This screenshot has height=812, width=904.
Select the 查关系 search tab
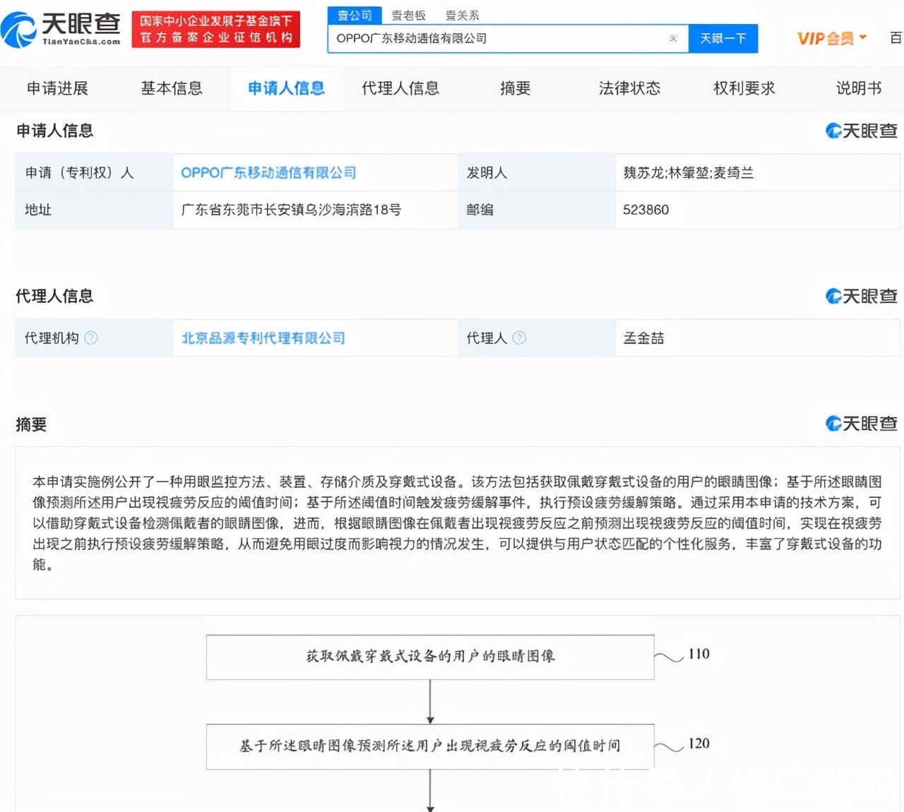point(462,16)
